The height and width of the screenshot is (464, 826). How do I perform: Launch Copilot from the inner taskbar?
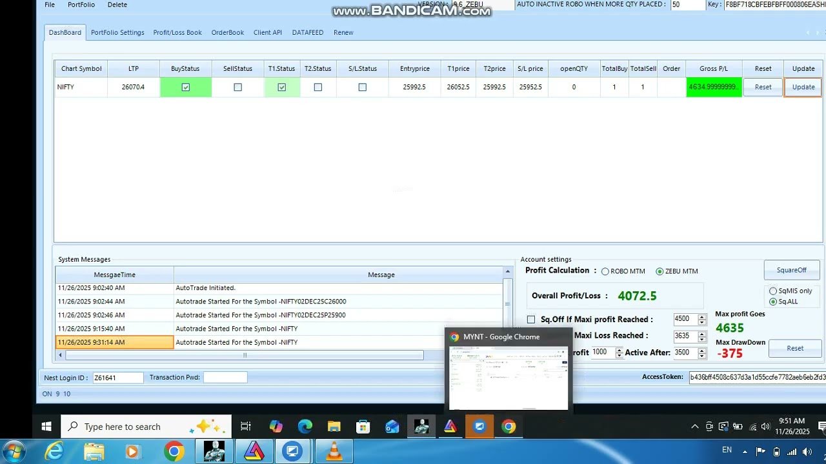click(x=276, y=427)
